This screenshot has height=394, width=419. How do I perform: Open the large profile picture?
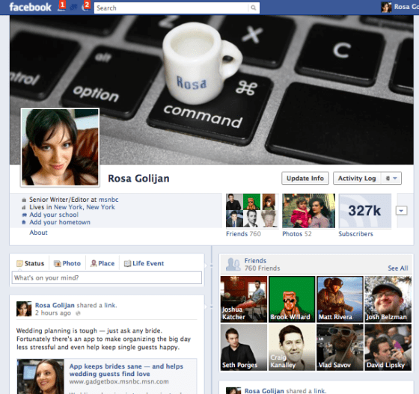[x=60, y=147]
